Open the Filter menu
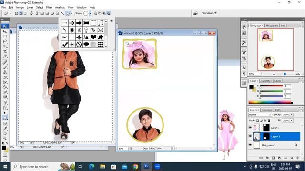The image size is (305, 171). click(x=49, y=7)
